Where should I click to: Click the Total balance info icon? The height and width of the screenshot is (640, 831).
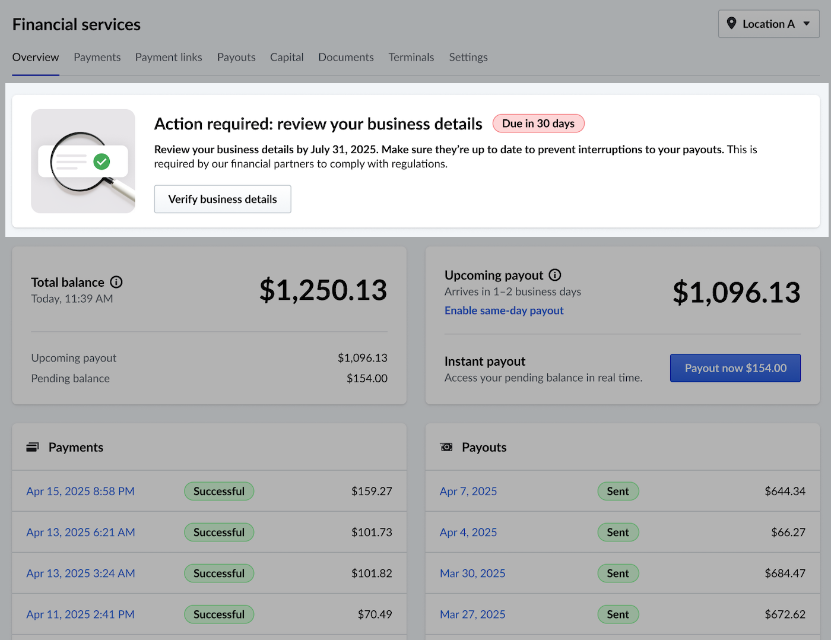(x=116, y=282)
